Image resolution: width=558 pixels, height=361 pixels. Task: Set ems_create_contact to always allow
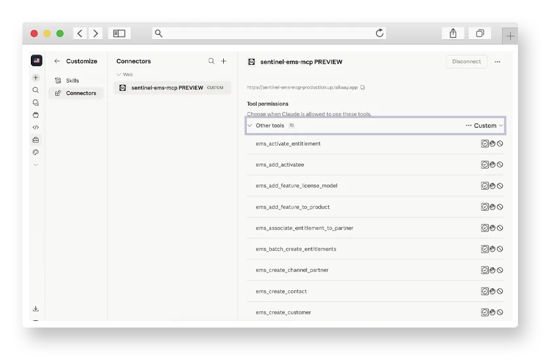coord(484,291)
